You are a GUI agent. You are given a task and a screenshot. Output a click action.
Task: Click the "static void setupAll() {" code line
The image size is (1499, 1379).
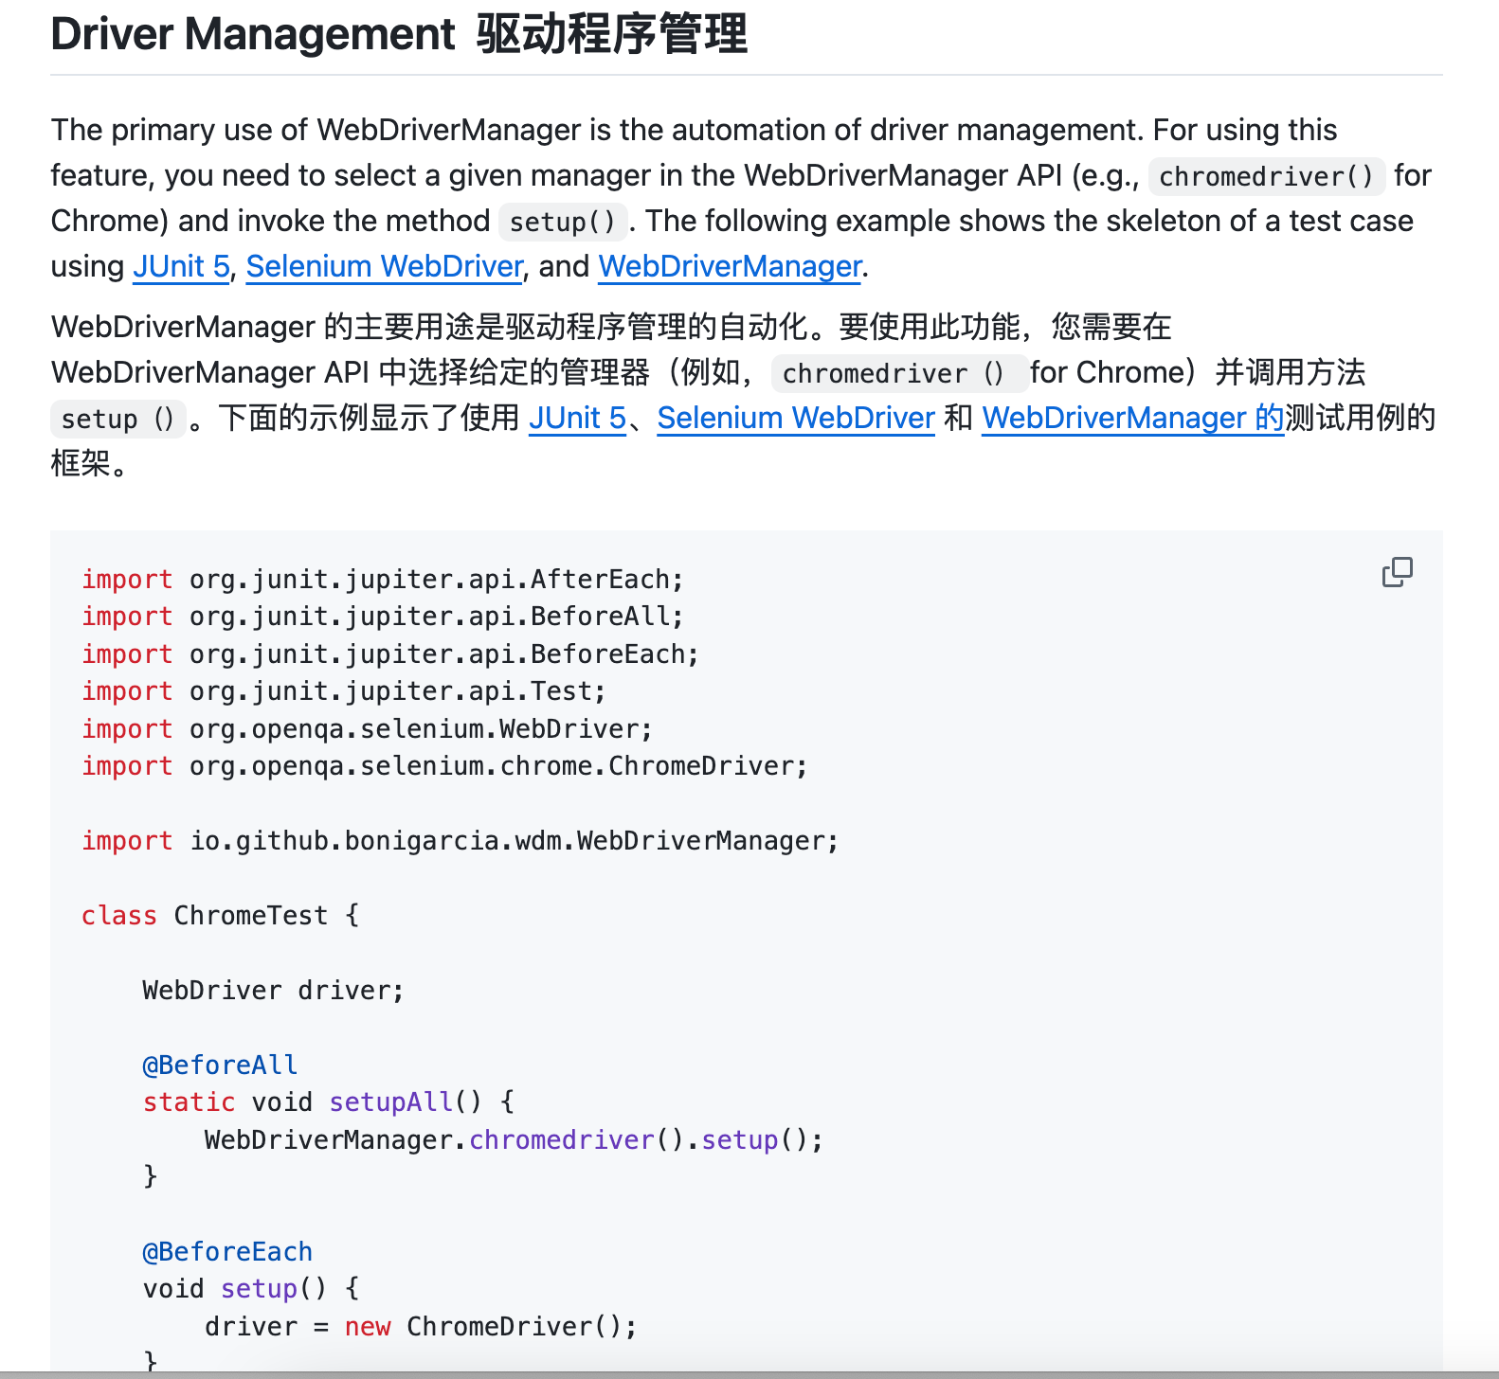click(329, 1101)
